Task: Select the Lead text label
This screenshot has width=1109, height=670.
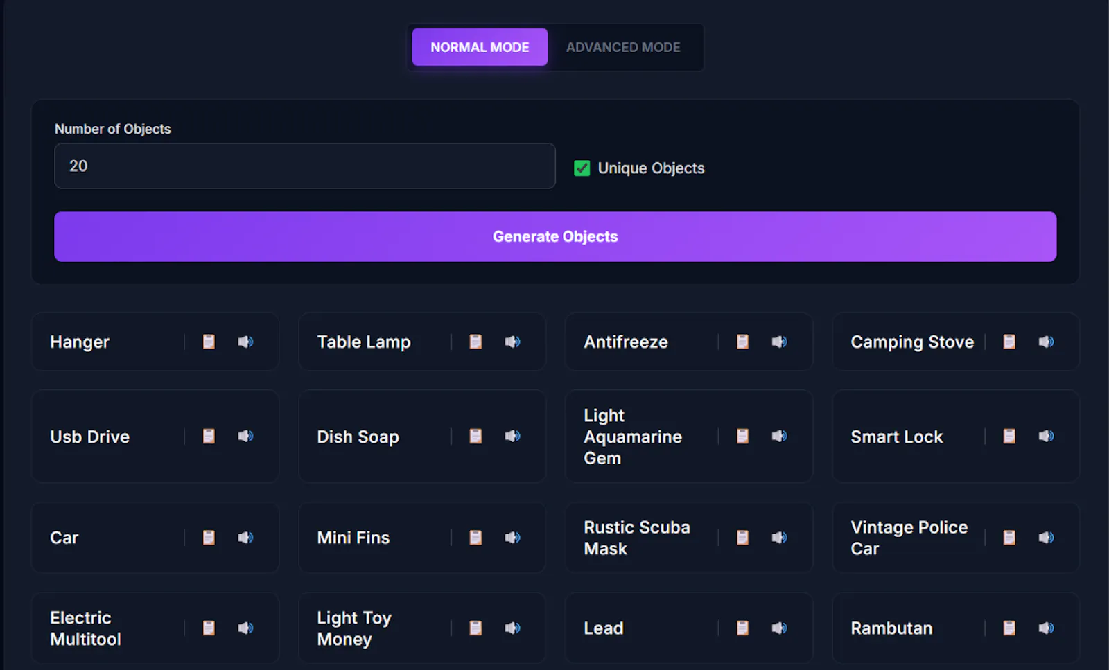Action: (604, 628)
